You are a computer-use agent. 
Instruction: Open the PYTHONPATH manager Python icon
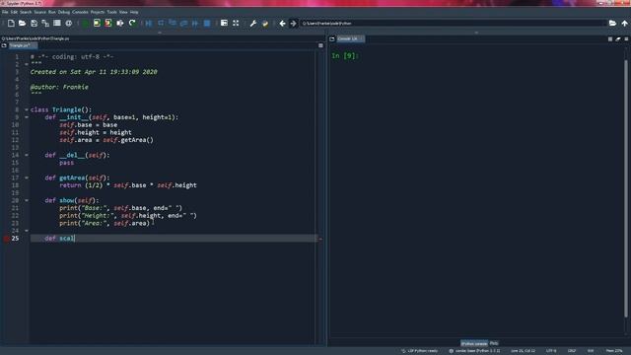[x=265, y=24]
